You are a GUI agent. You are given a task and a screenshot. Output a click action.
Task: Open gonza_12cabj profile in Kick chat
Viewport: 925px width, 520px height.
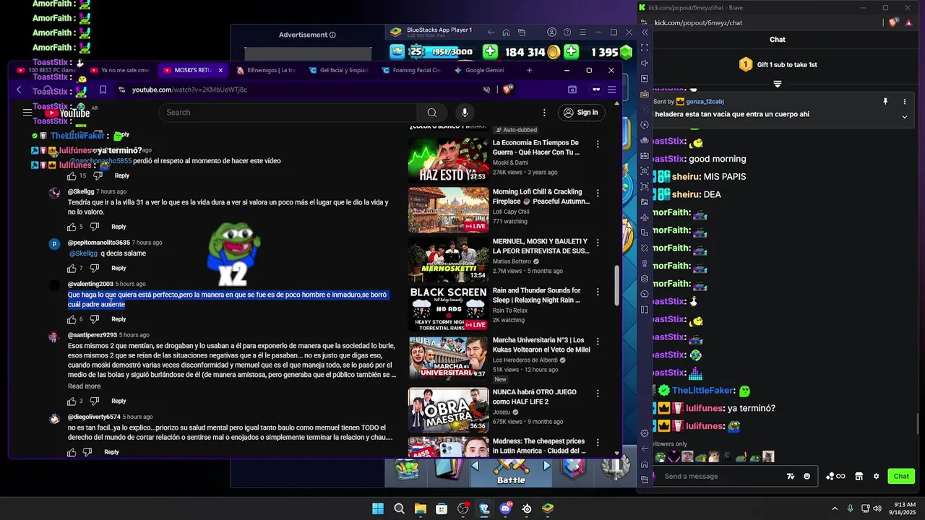(705, 102)
